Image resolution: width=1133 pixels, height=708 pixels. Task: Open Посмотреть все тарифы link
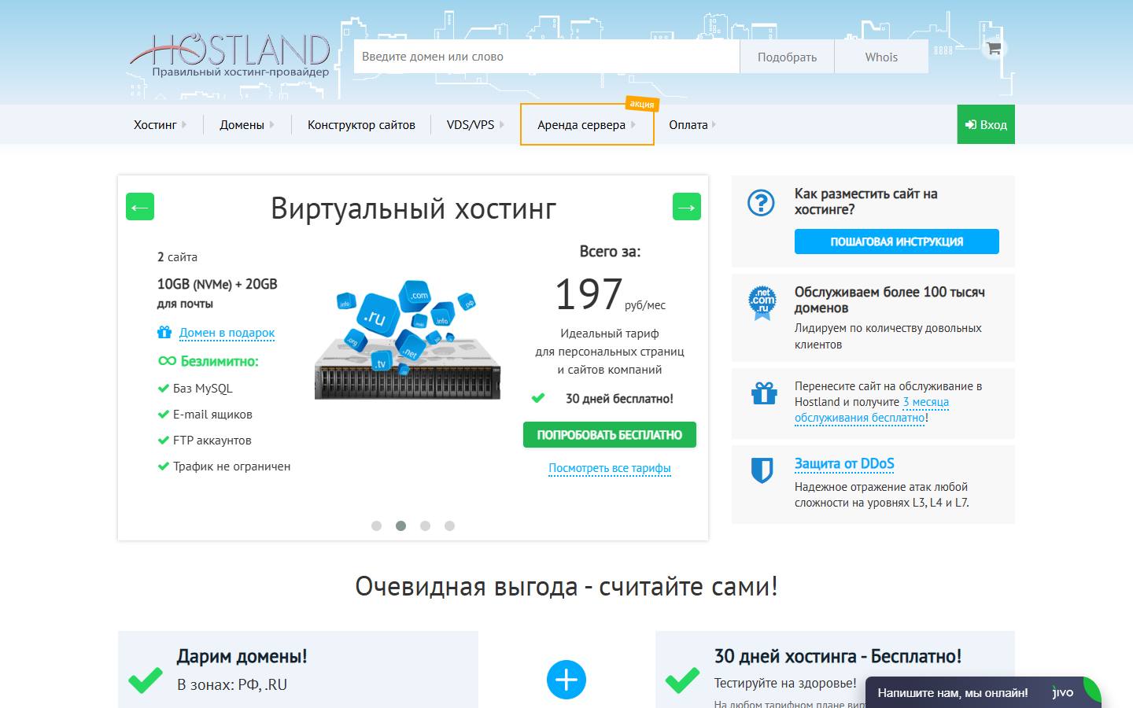click(610, 468)
